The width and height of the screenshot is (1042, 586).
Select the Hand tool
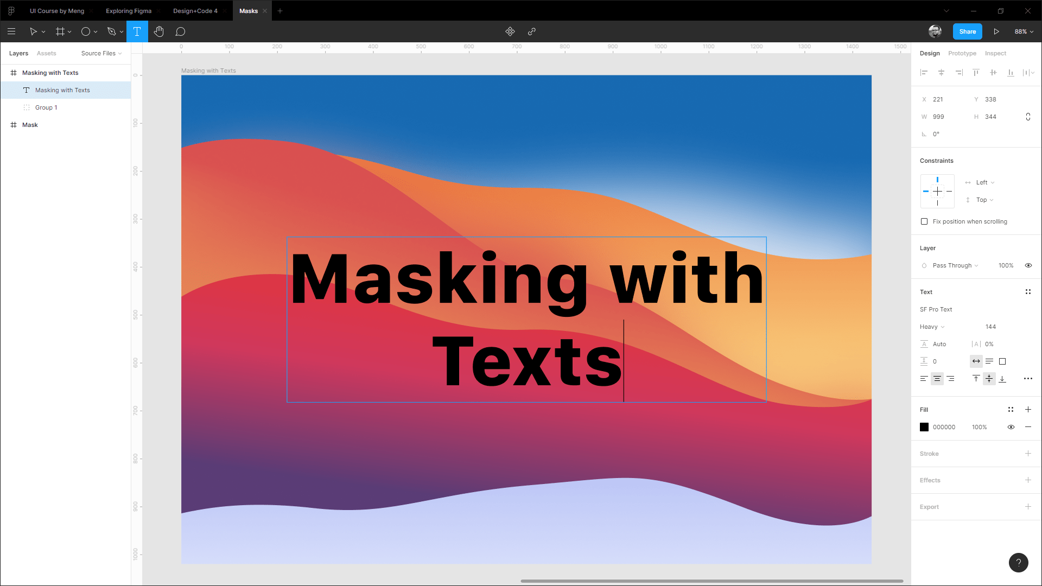tap(158, 31)
